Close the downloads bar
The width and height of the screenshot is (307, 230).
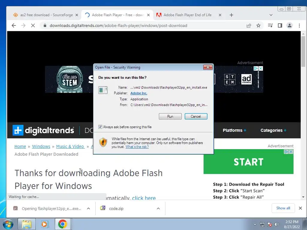[x=300, y=208]
